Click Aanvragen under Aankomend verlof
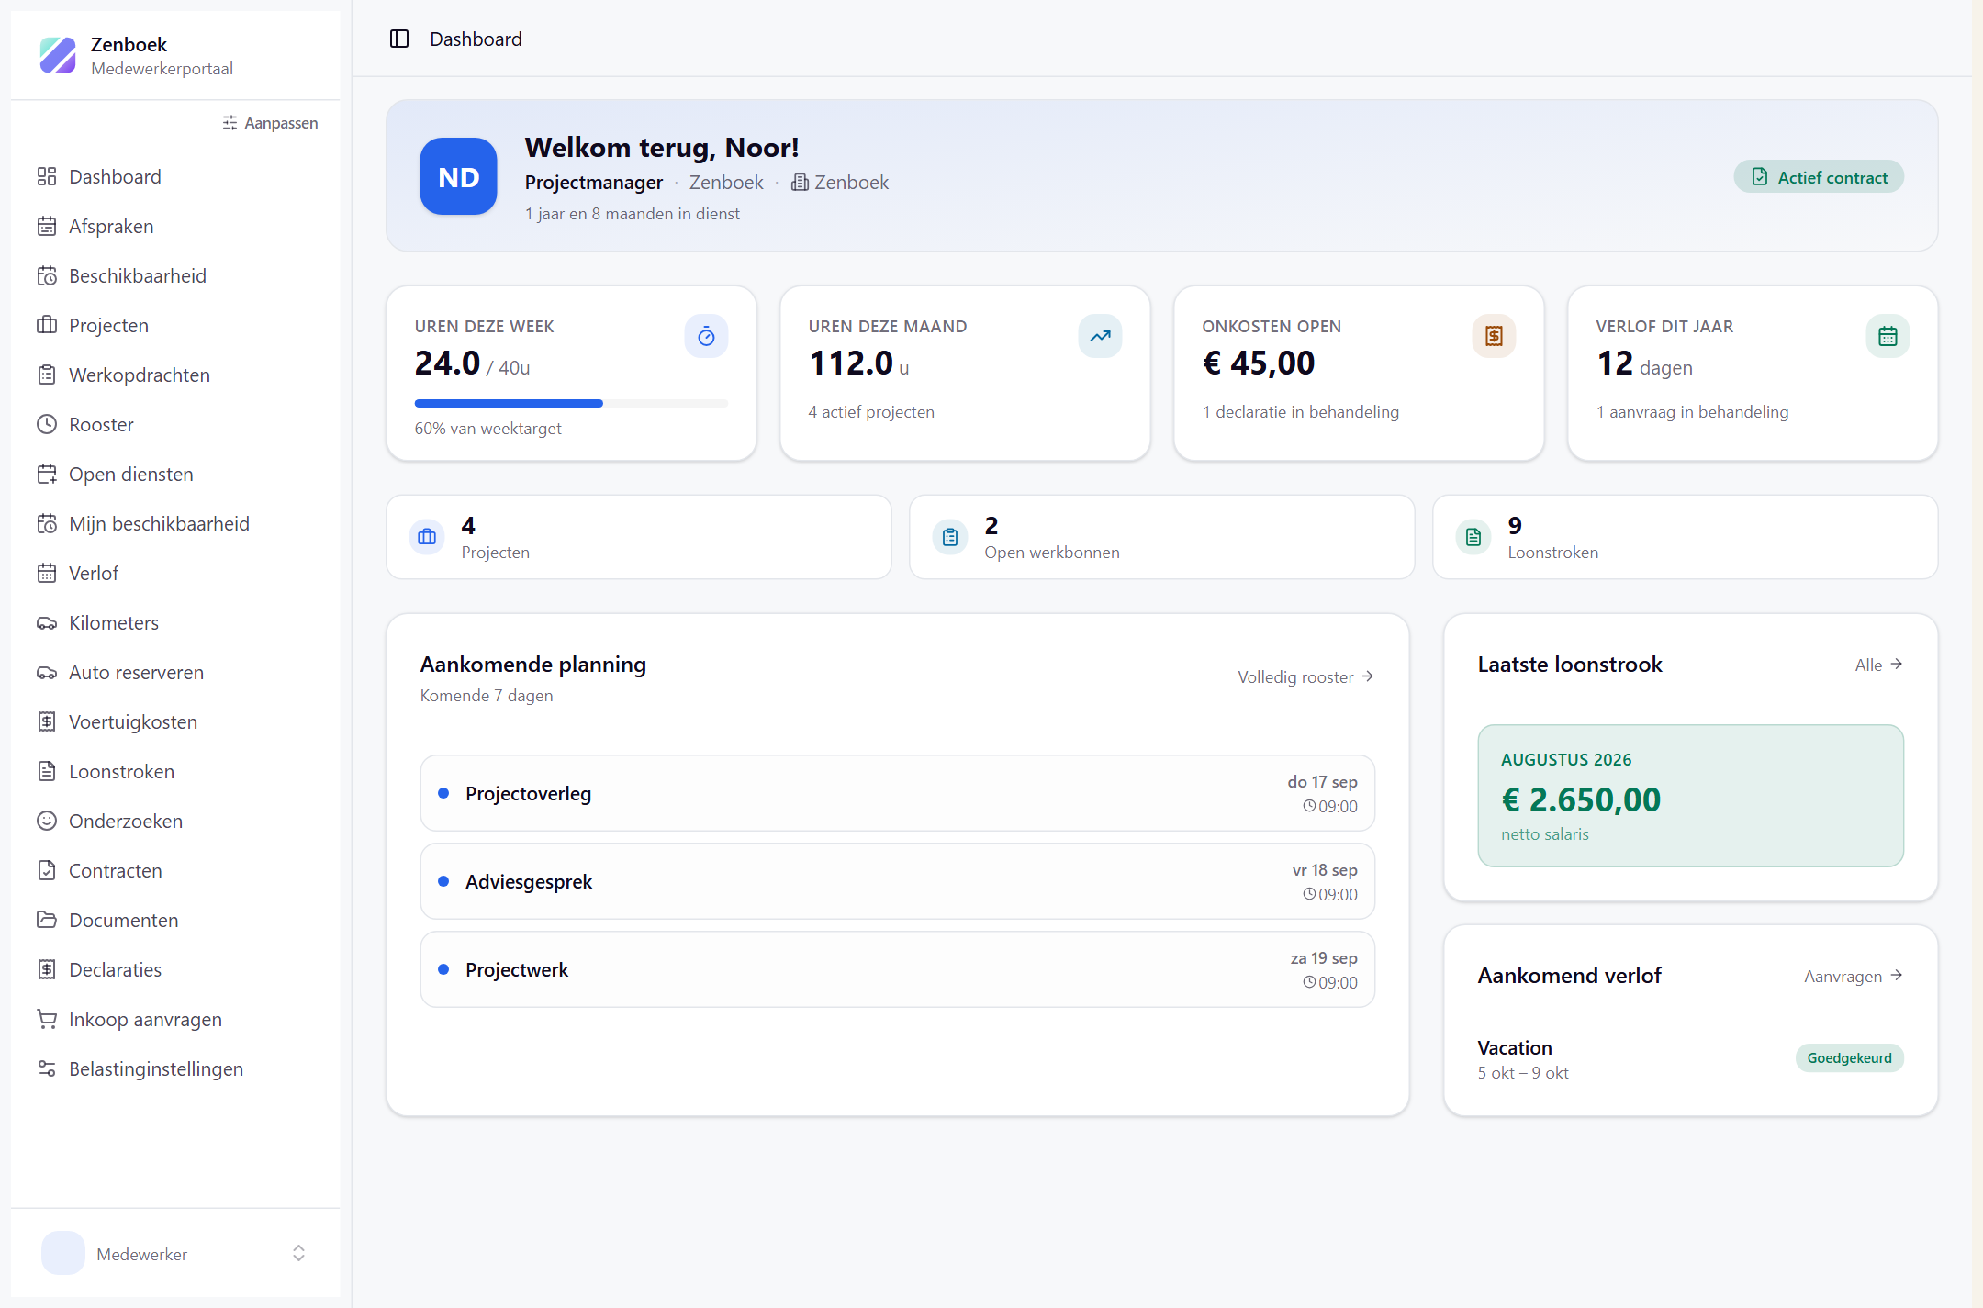The height and width of the screenshot is (1308, 1983). (x=1854, y=976)
